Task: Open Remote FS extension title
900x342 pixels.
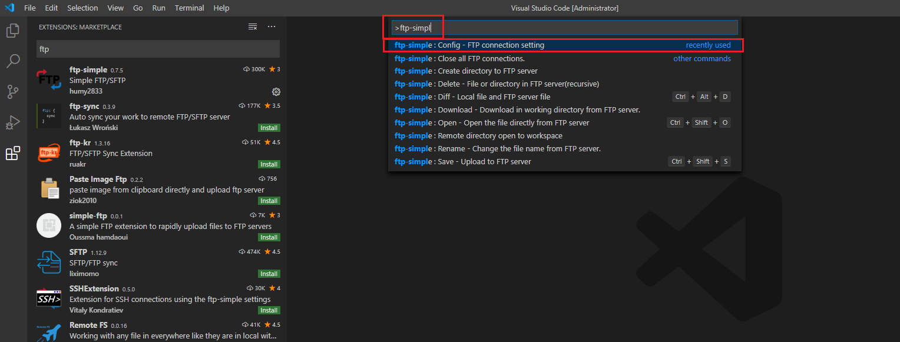Action: (x=88, y=325)
